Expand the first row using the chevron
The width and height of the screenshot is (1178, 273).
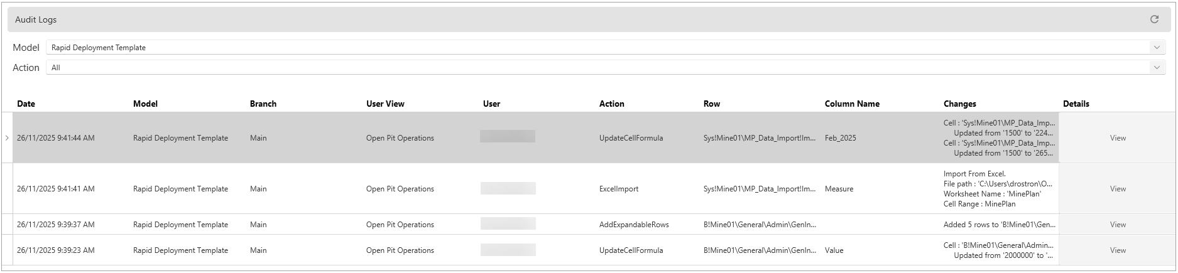coord(7,138)
